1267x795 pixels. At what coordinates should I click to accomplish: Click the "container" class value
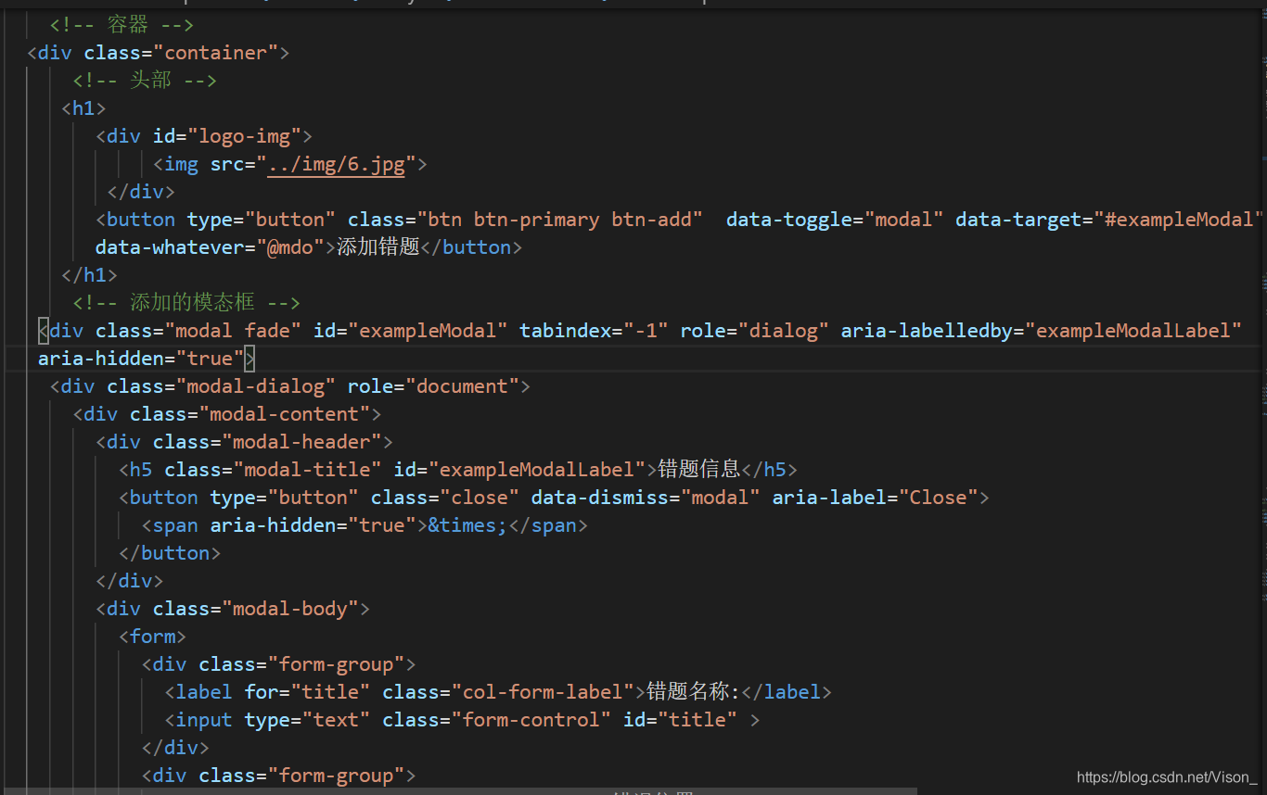[215, 53]
